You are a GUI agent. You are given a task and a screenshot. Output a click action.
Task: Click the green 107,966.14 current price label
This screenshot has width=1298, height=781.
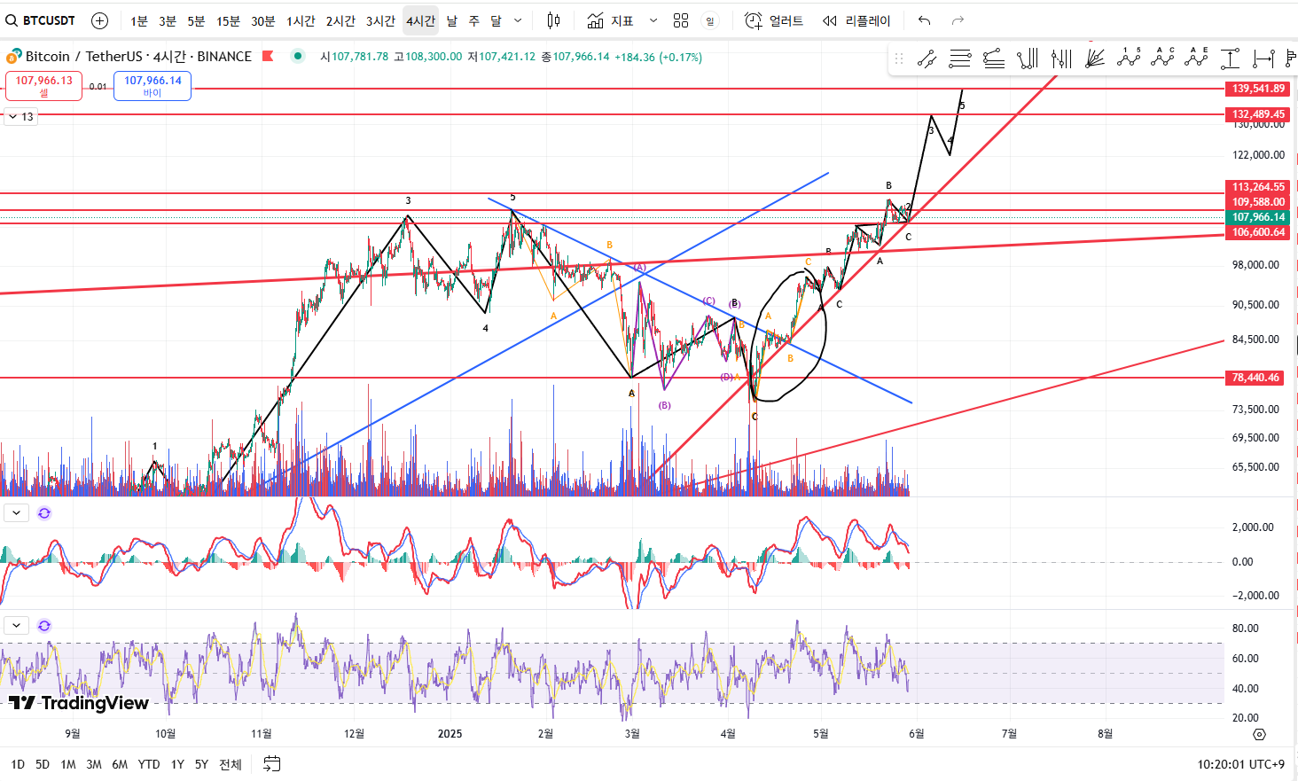pyautogui.click(x=1258, y=217)
